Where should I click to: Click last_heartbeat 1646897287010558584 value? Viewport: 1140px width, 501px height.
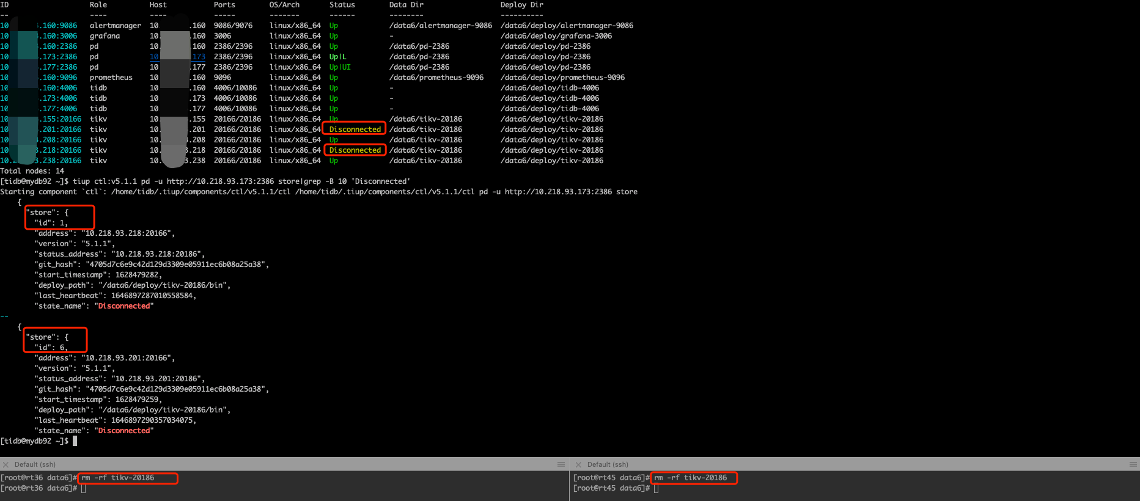(x=152, y=296)
